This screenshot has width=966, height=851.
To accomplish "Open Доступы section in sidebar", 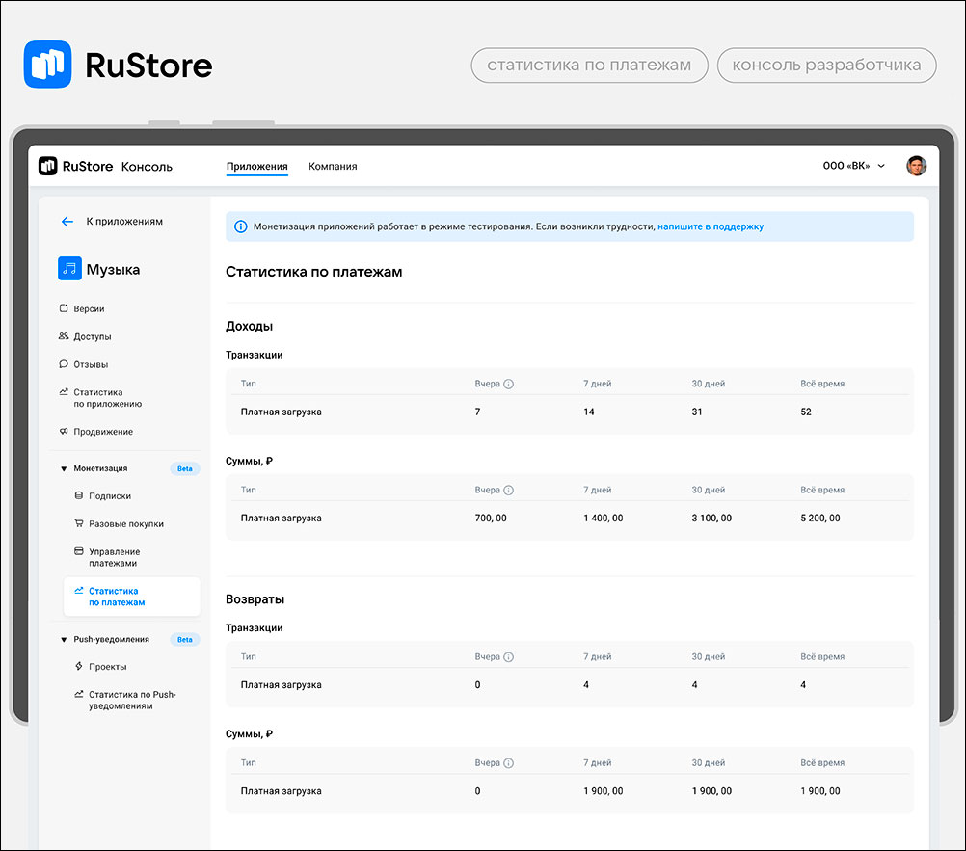I will click(92, 337).
